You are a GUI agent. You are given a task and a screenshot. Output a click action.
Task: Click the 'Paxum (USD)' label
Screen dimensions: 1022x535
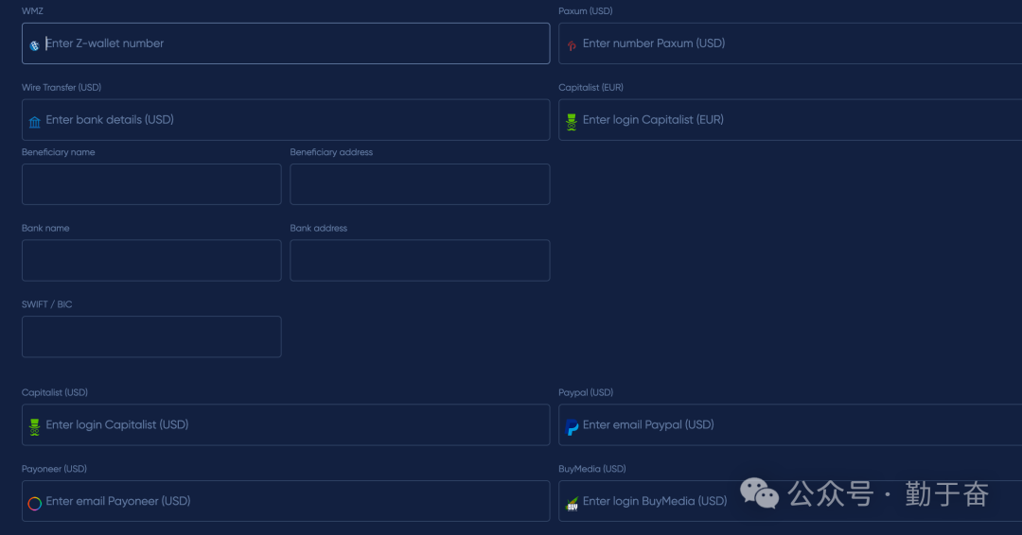point(586,11)
